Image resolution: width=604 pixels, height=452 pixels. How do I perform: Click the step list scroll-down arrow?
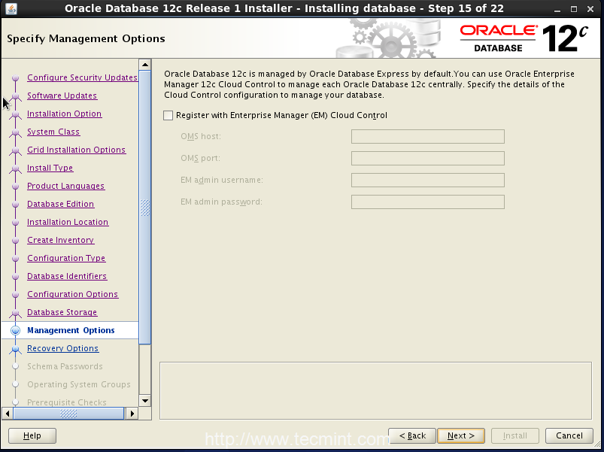pyautogui.click(x=145, y=401)
